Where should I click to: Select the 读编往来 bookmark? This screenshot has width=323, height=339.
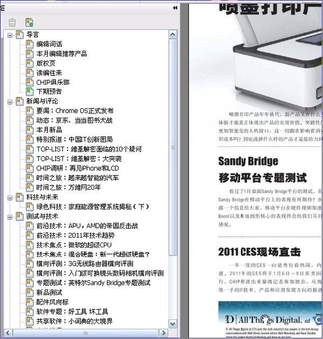49,73
